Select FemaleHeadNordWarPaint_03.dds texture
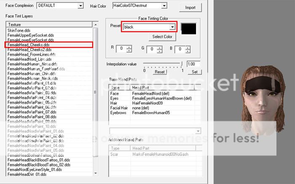295x184 pixels. [x=36, y=141]
